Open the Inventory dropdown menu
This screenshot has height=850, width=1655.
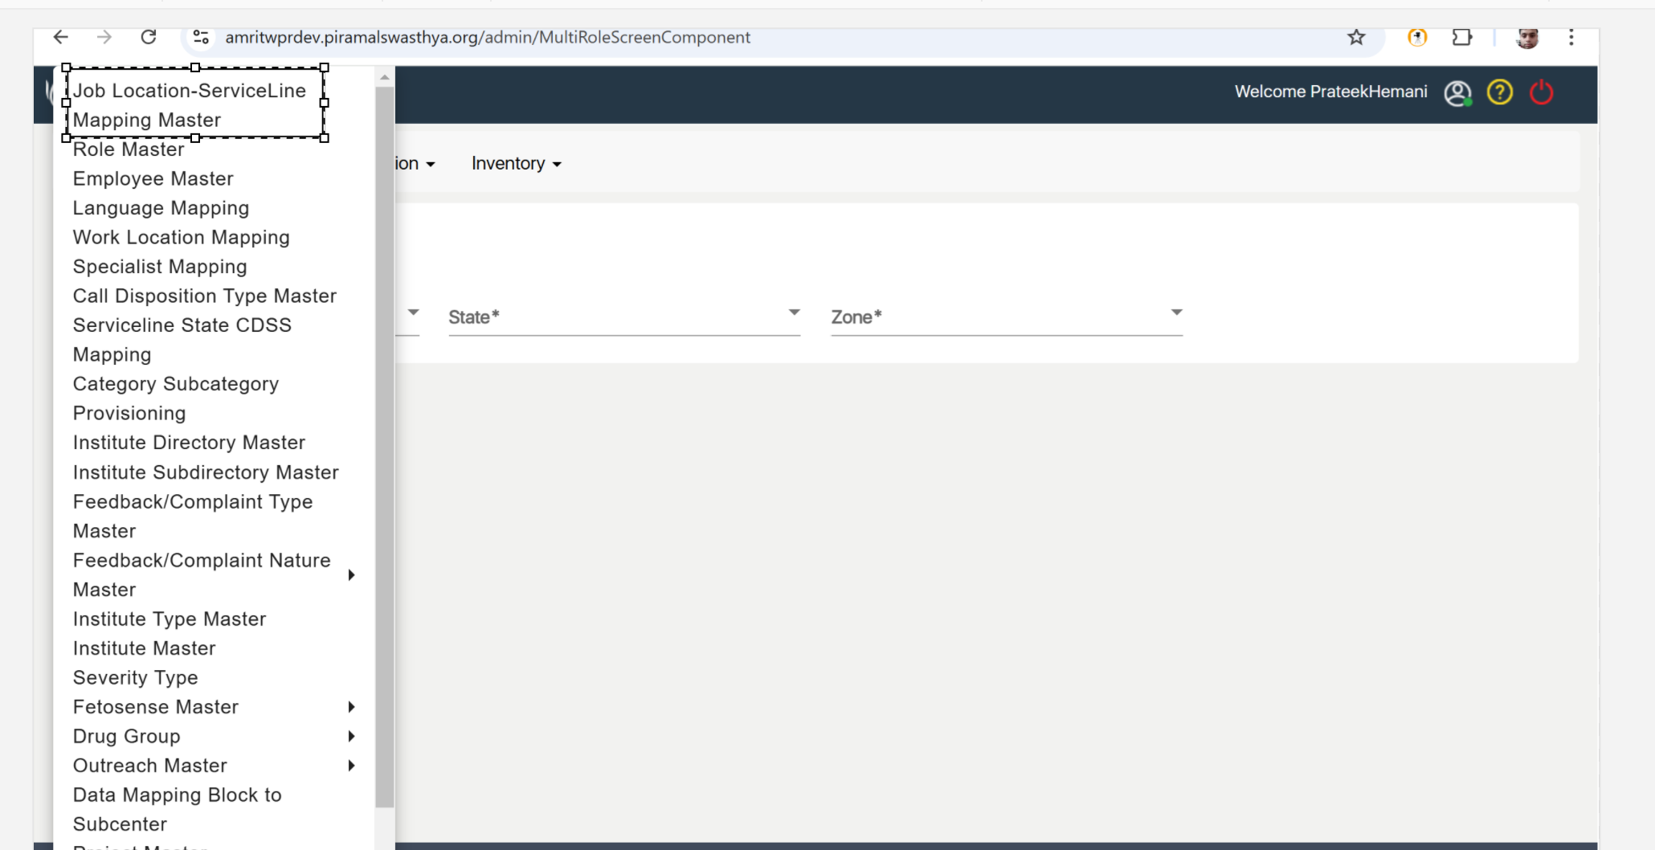517,164
